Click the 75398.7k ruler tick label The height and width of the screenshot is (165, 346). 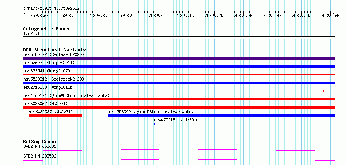[x=68, y=16]
